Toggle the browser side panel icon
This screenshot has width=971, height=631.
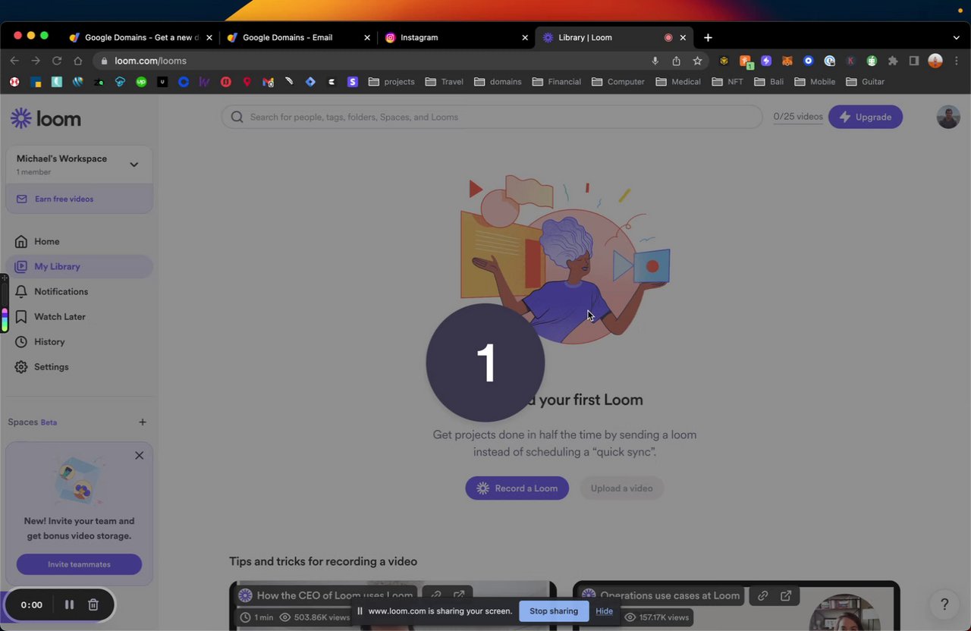point(914,61)
